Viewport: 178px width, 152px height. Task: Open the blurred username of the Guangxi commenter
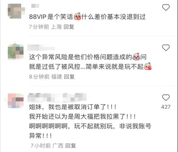[x=57, y=97]
